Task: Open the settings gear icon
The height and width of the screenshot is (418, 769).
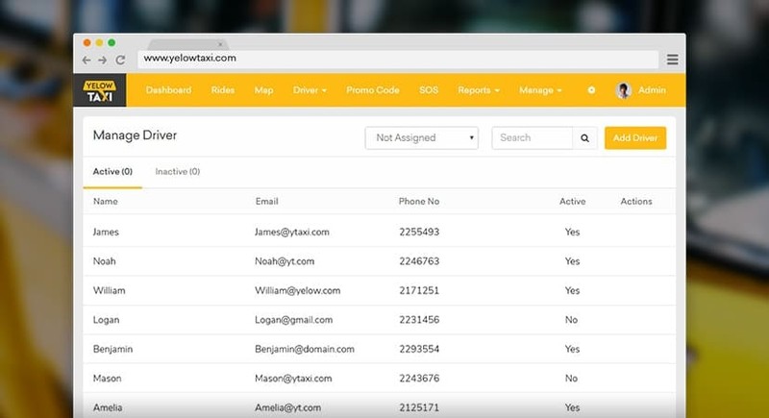Action: click(591, 90)
